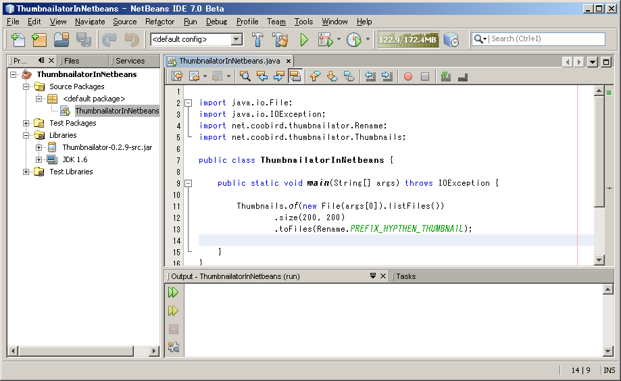
Task: Click memory usage indicator to force garbage collection
Action: pyautogui.click(x=408, y=40)
